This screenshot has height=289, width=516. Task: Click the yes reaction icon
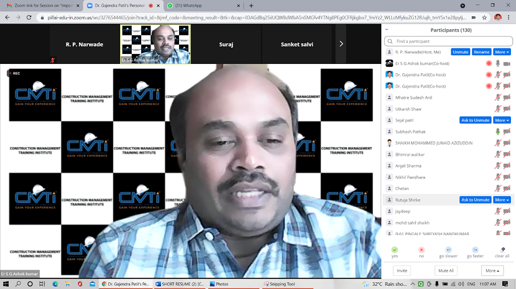click(395, 250)
